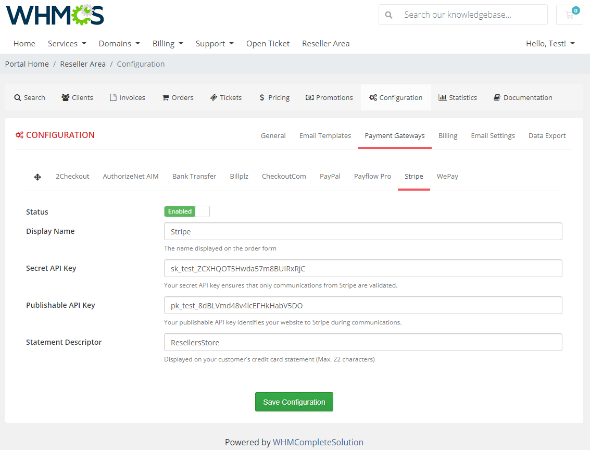Open Reseller Area in the navigation bar
590x450 pixels.
[326, 44]
